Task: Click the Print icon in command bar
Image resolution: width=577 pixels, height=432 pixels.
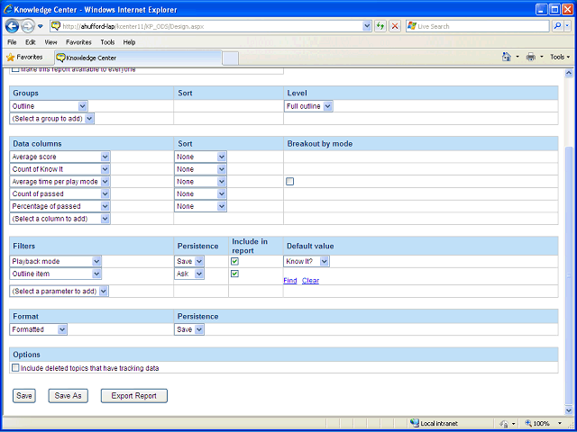Action: click(x=531, y=57)
